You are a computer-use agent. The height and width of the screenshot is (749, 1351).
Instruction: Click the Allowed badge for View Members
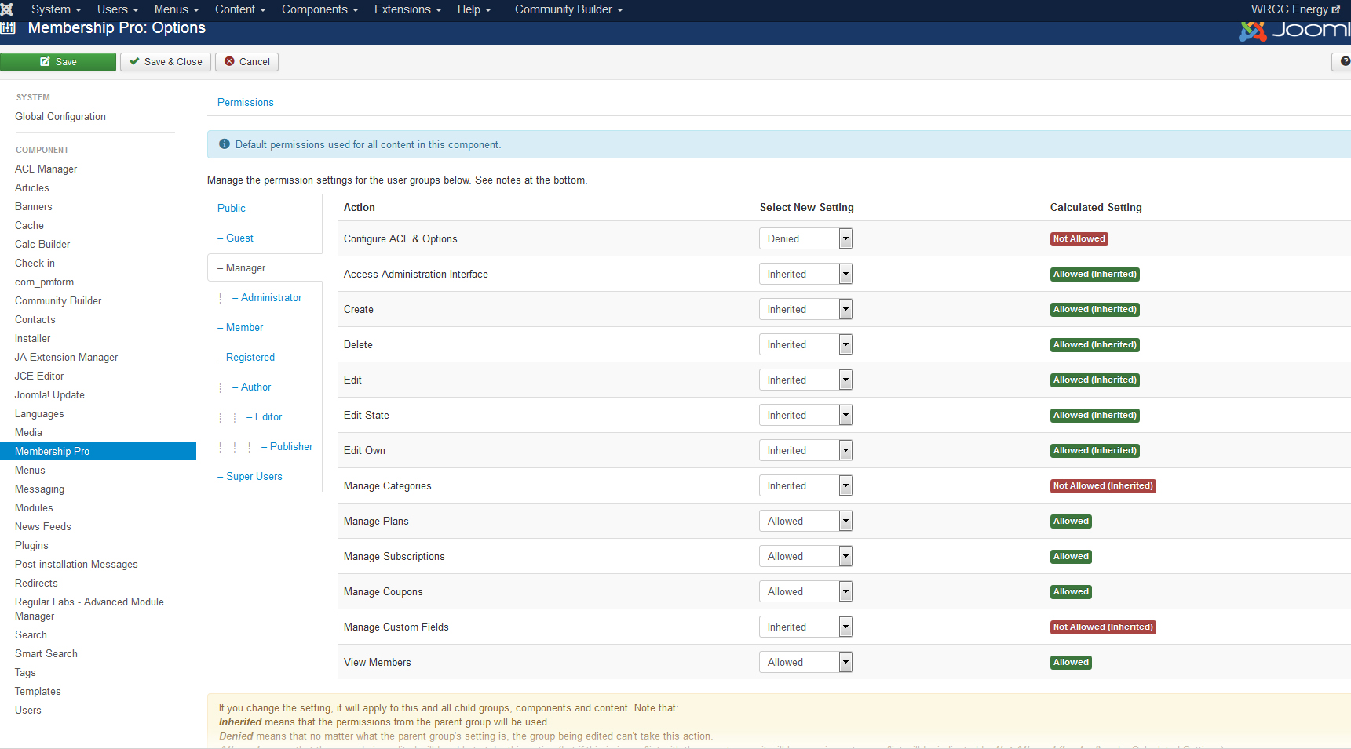1071,662
